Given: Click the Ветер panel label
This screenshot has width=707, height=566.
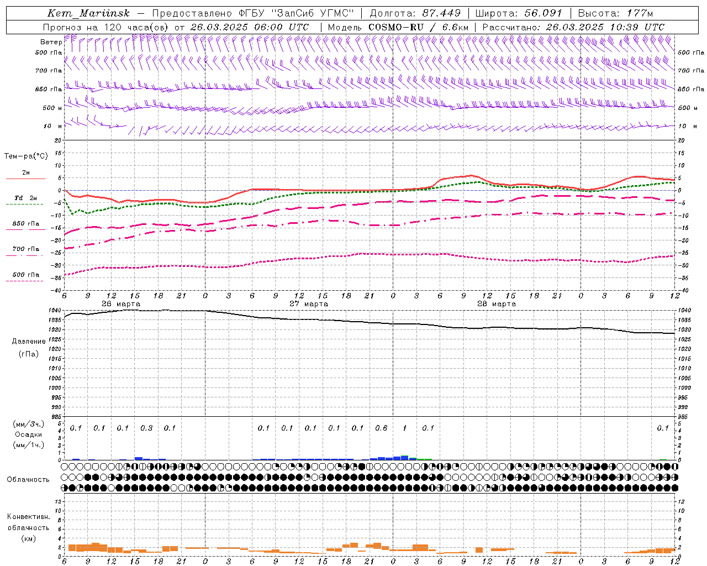Looking at the screenshot, I should (x=51, y=42).
